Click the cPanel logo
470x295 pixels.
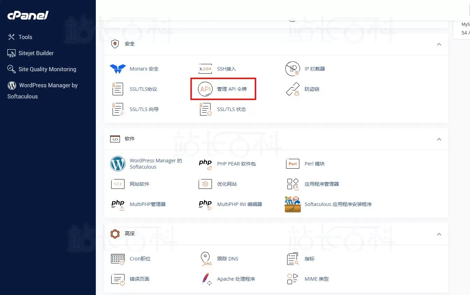click(28, 15)
